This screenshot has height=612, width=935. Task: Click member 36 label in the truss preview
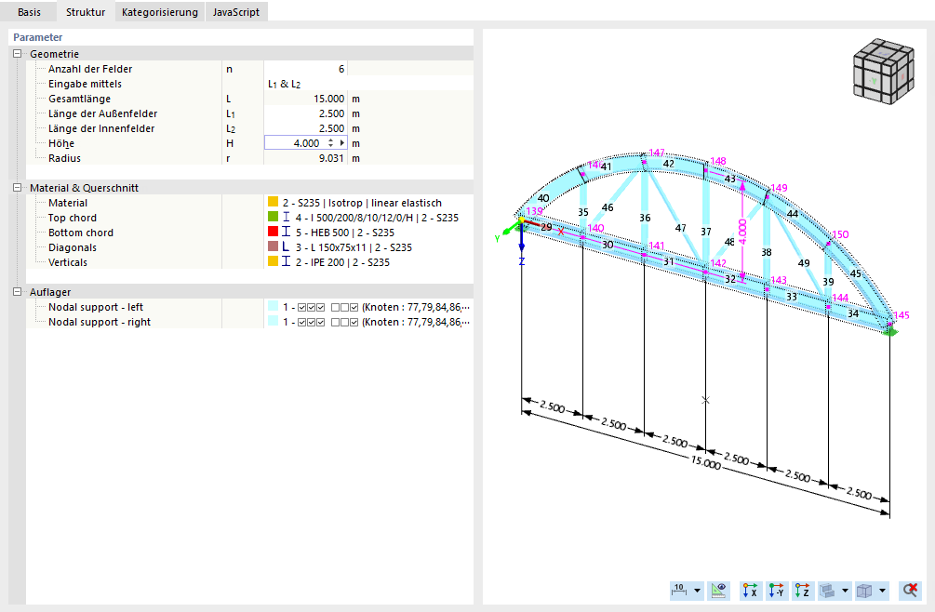tap(645, 218)
